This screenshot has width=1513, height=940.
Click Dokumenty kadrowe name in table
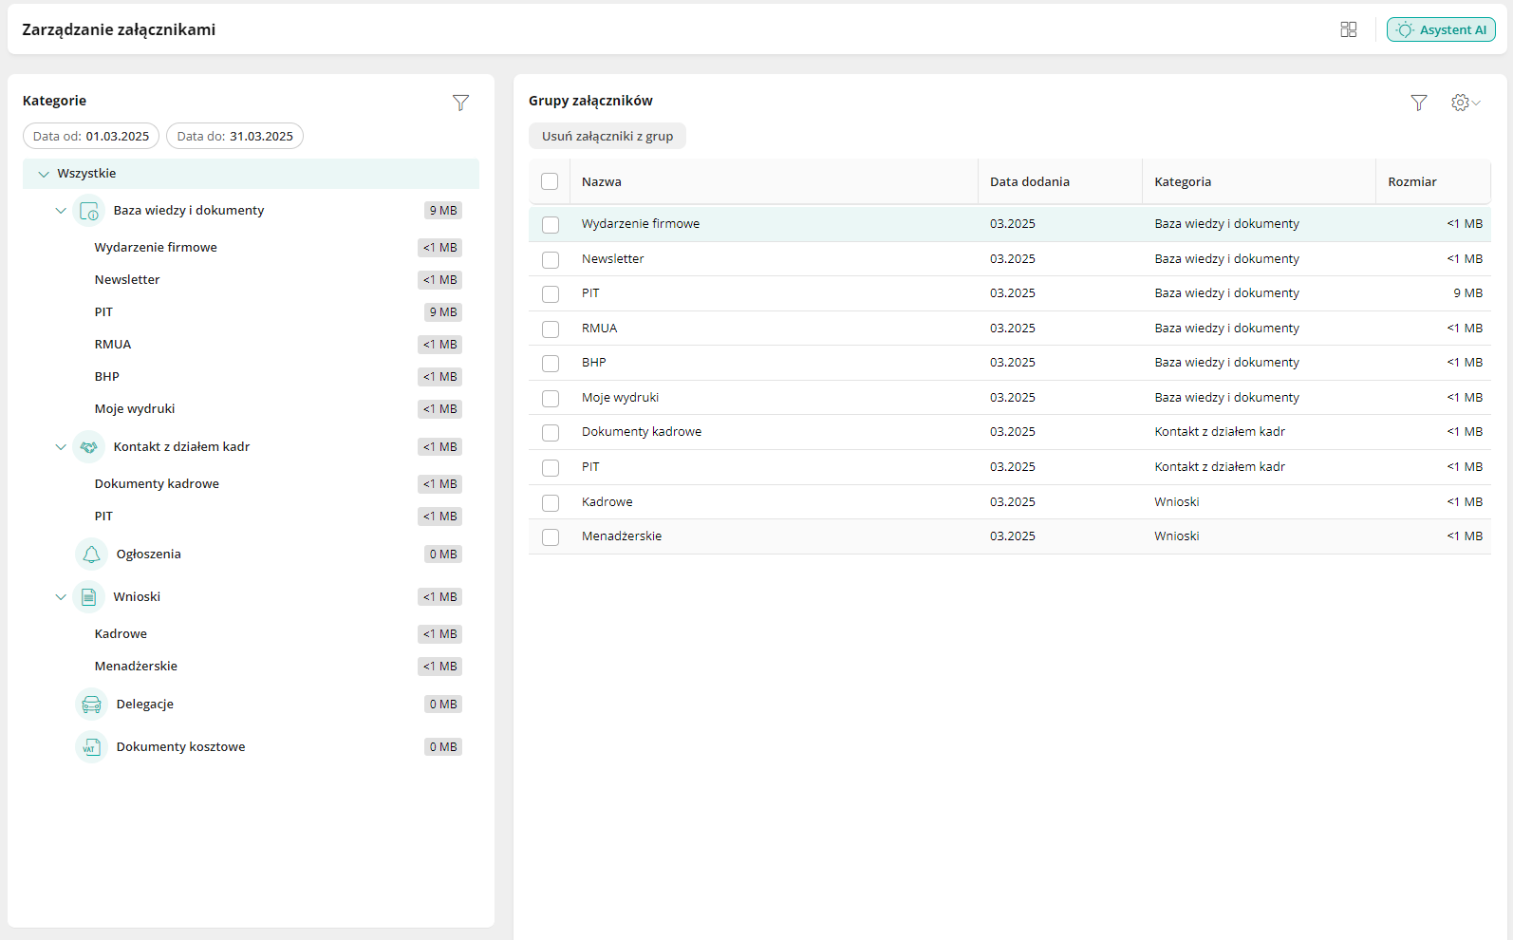(642, 432)
